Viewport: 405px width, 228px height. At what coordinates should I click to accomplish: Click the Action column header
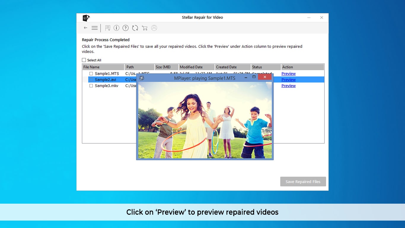(302, 67)
